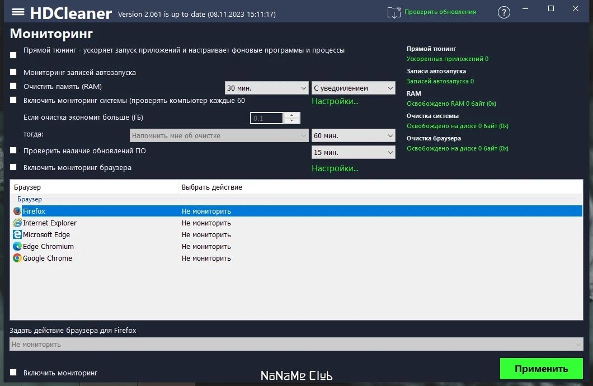The height and width of the screenshot is (386, 593).
Task: Sort by Браузер column header
Action: [94, 187]
